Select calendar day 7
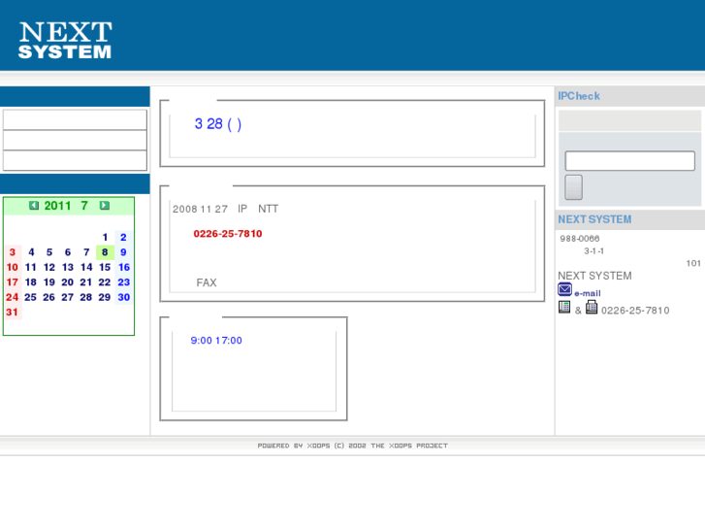 [x=86, y=252]
